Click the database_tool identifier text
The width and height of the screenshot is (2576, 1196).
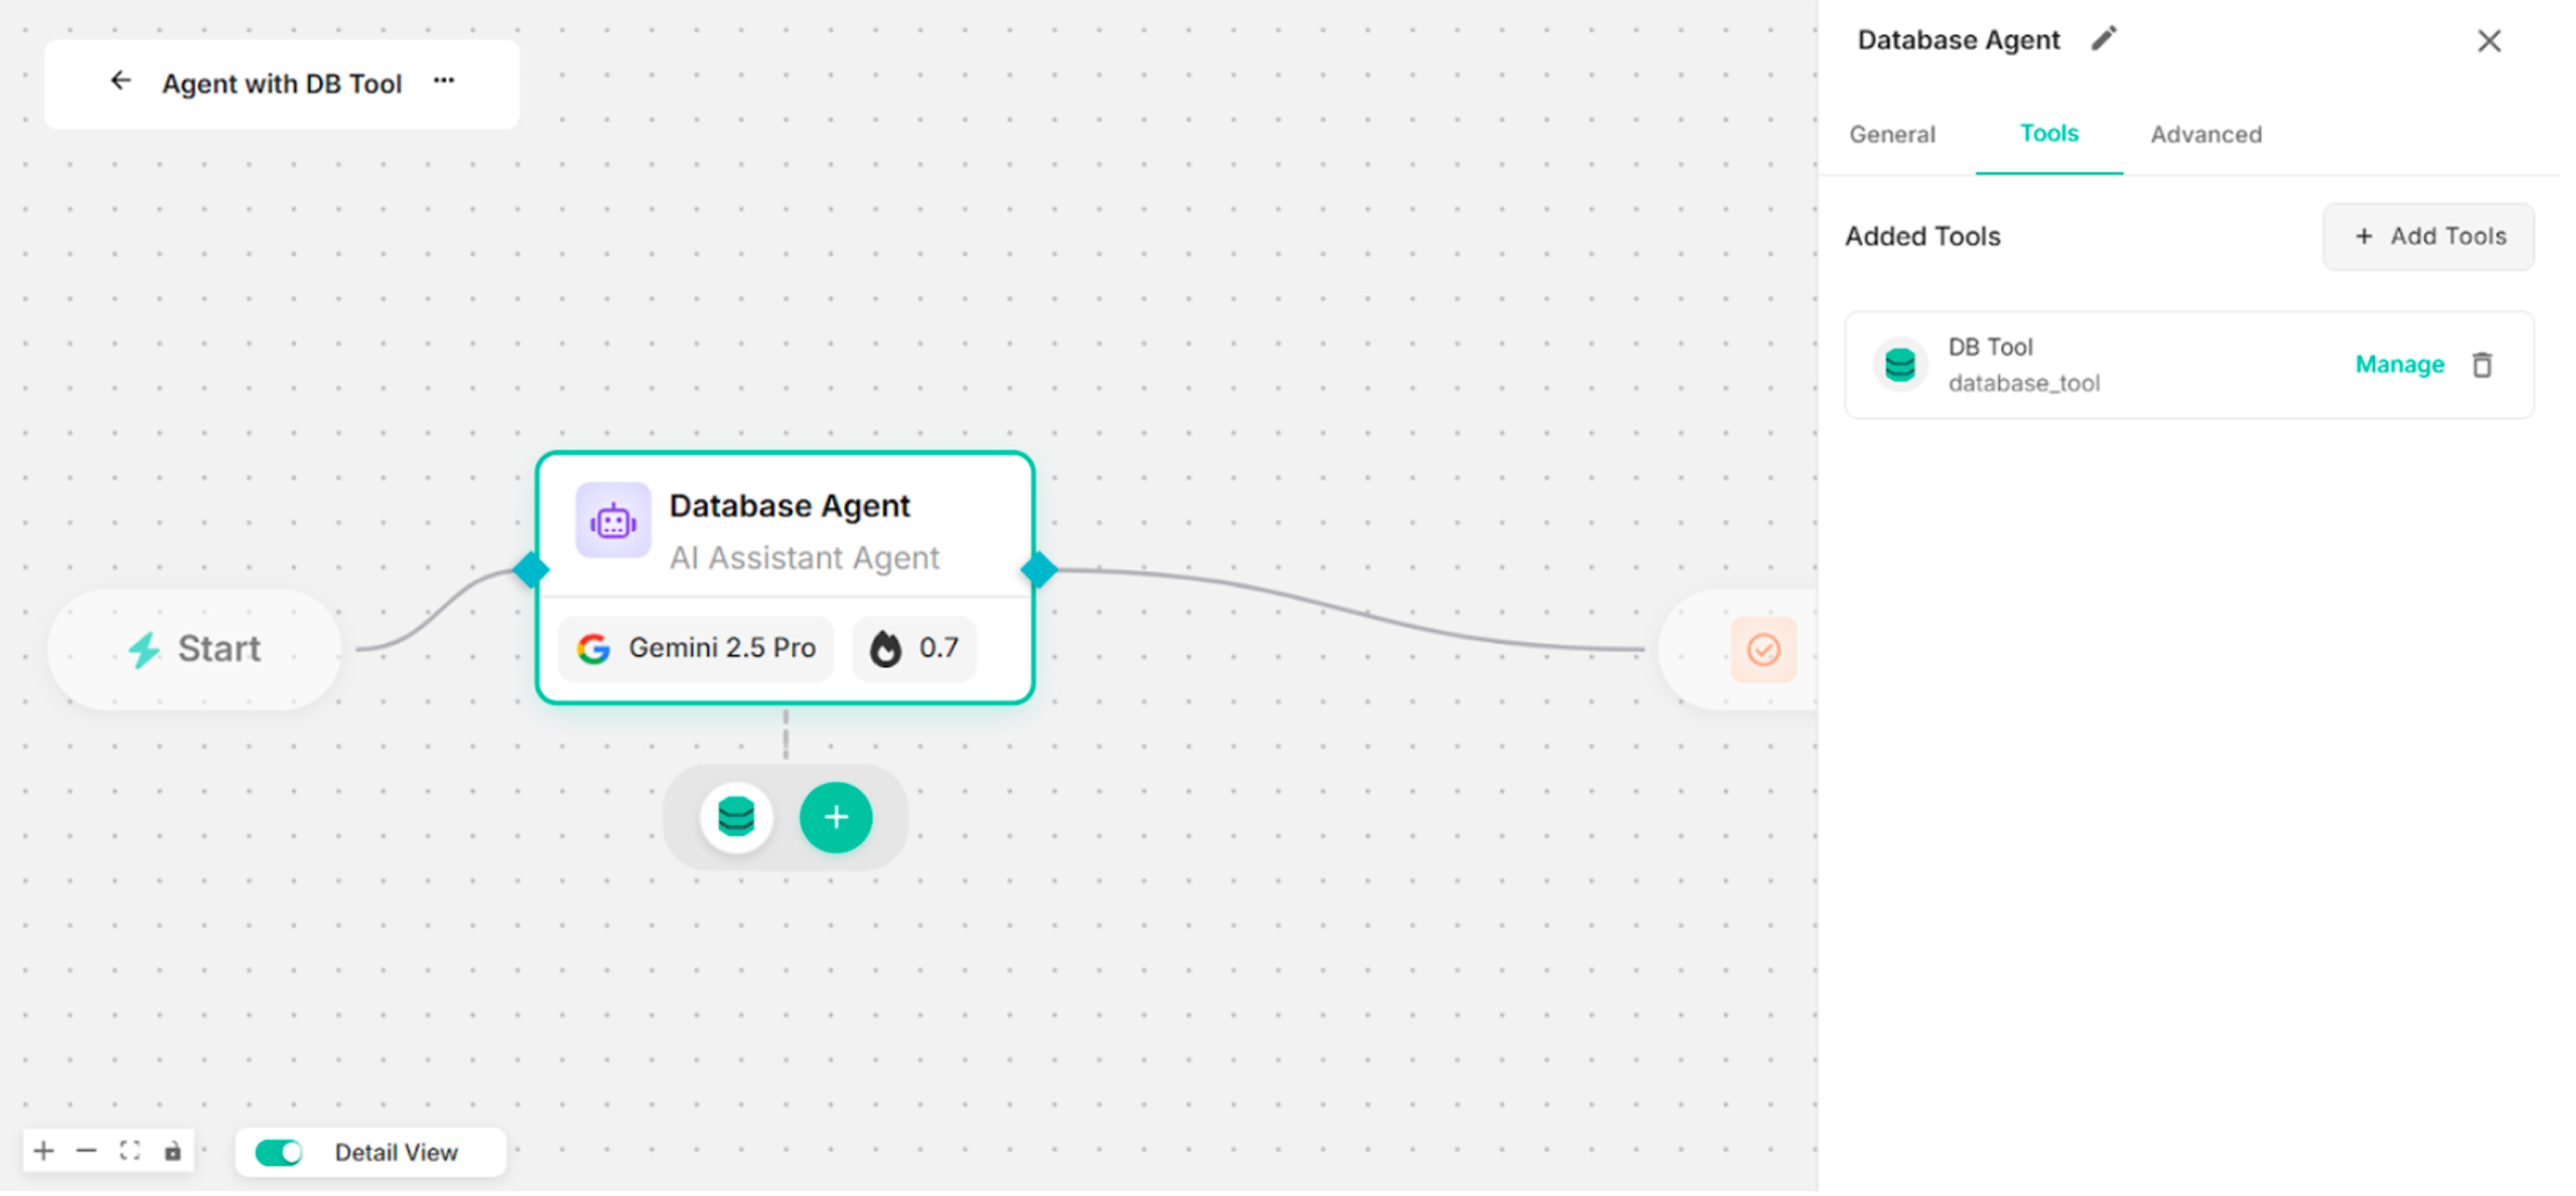point(2024,384)
